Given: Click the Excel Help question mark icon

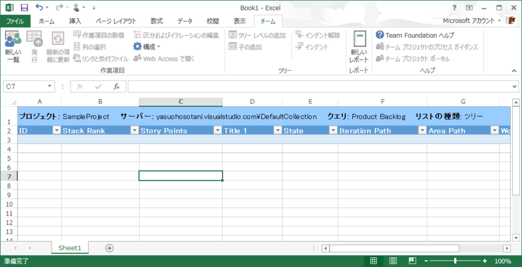Looking at the screenshot, I should tap(454, 8).
